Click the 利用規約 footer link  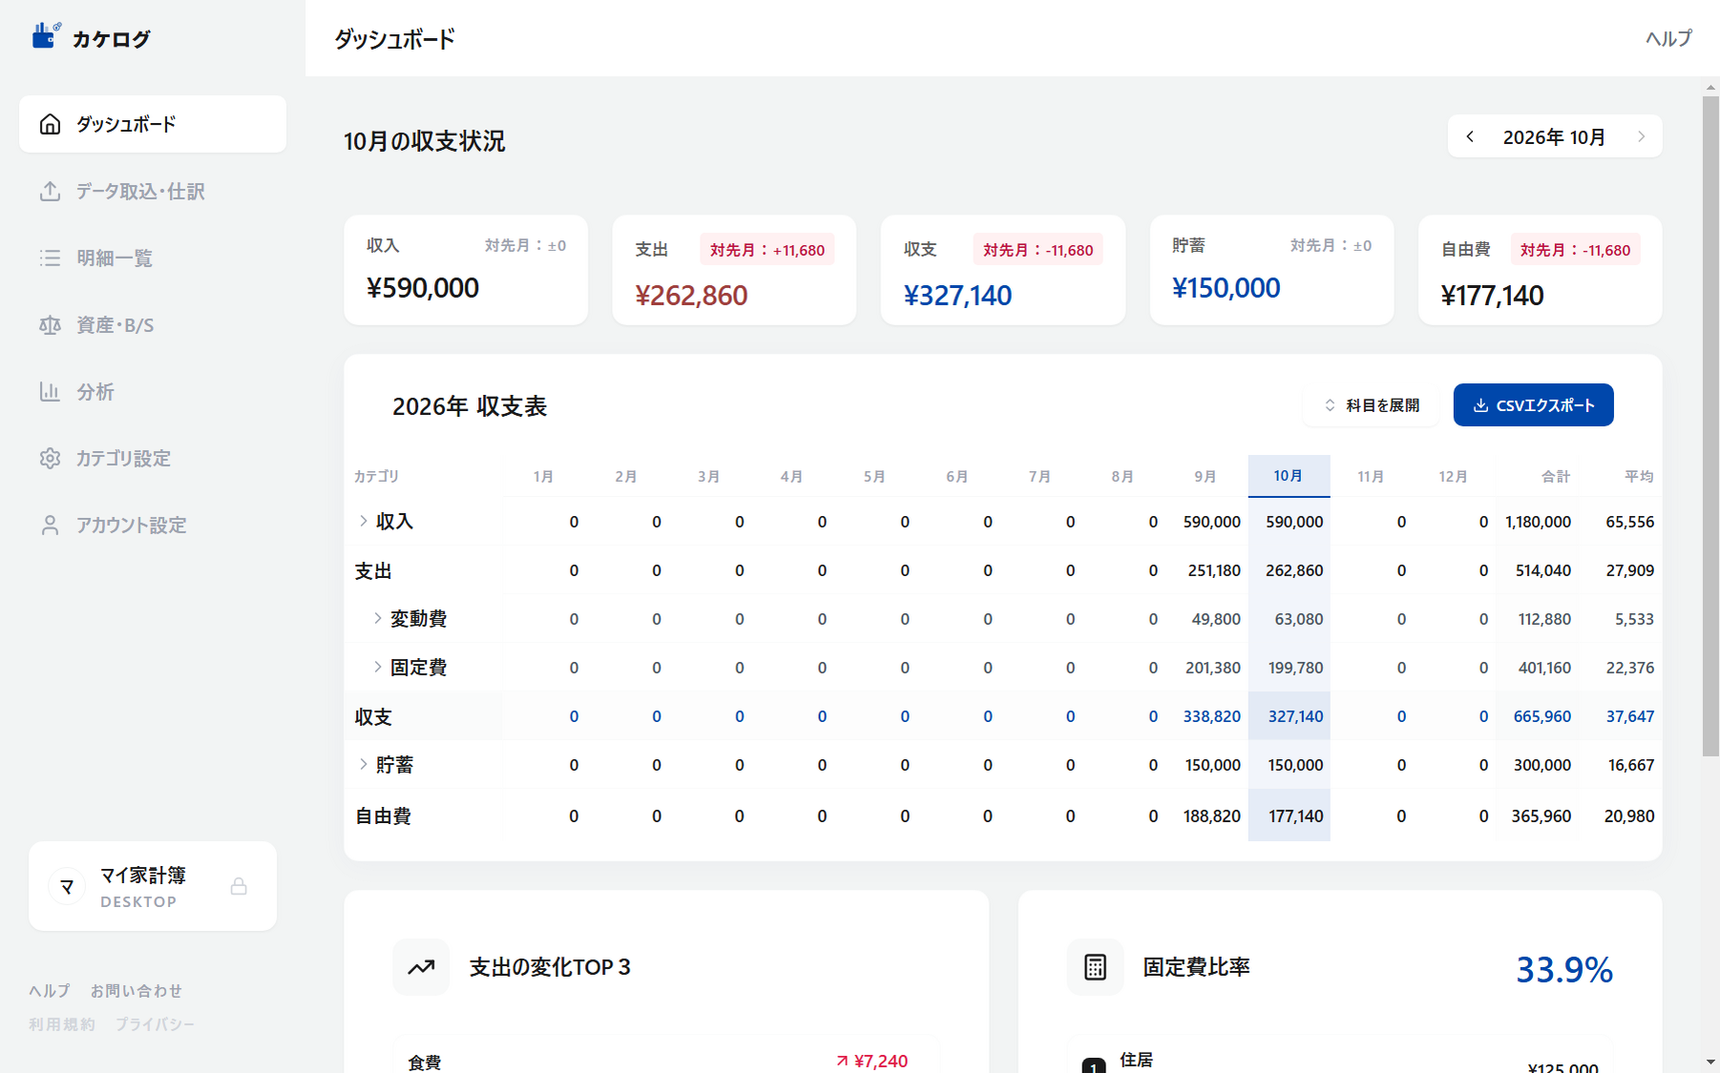point(62,1024)
